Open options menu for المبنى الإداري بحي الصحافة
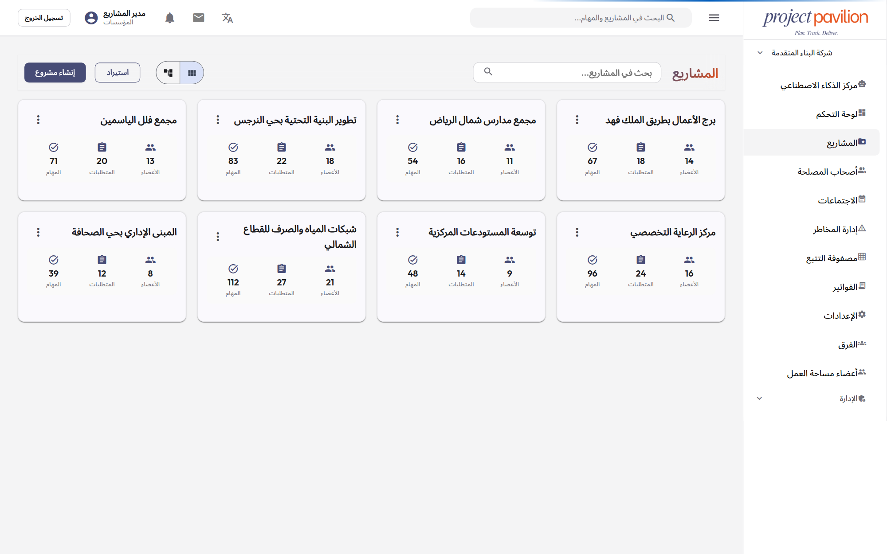 click(38, 232)
